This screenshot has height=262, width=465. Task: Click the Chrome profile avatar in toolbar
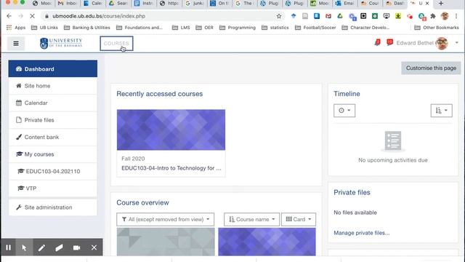click(445, 16)
